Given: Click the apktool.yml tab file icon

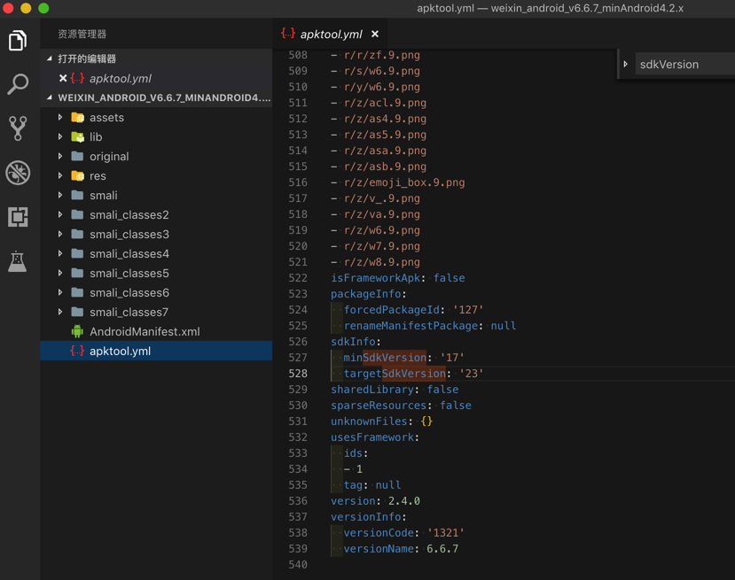Looking at the screenshot, I should click(x=288, y=34).
